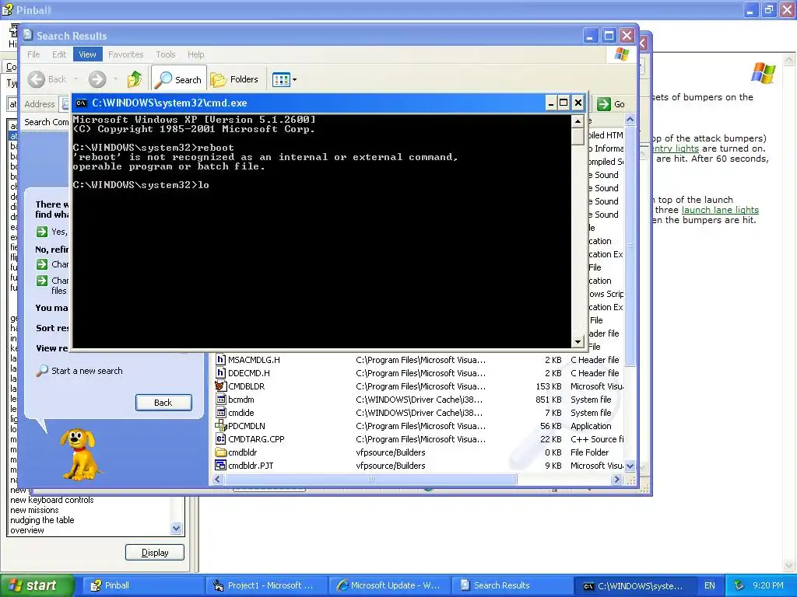Image resolution: width=797 pixels, height=597 pixels.
Task: Select the CMDTARG.CPP file icon
Action: (220, 439)
